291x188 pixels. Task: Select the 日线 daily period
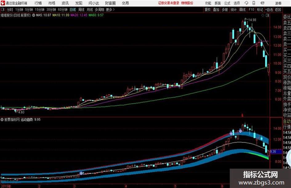click(x=73, y=10)
